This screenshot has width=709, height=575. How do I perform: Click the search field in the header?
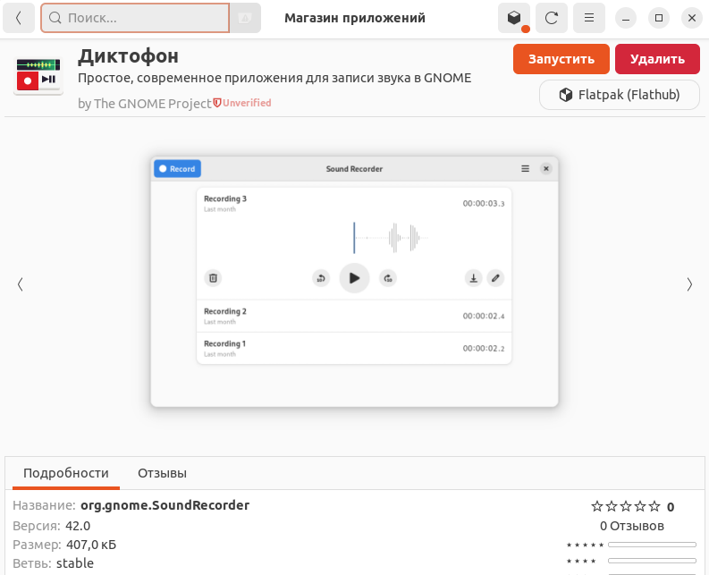pos(135,18)
